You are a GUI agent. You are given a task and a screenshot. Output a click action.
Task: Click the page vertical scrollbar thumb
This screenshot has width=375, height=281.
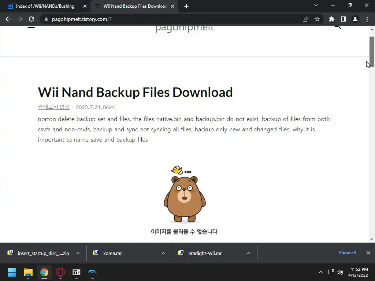coord(372,52)
